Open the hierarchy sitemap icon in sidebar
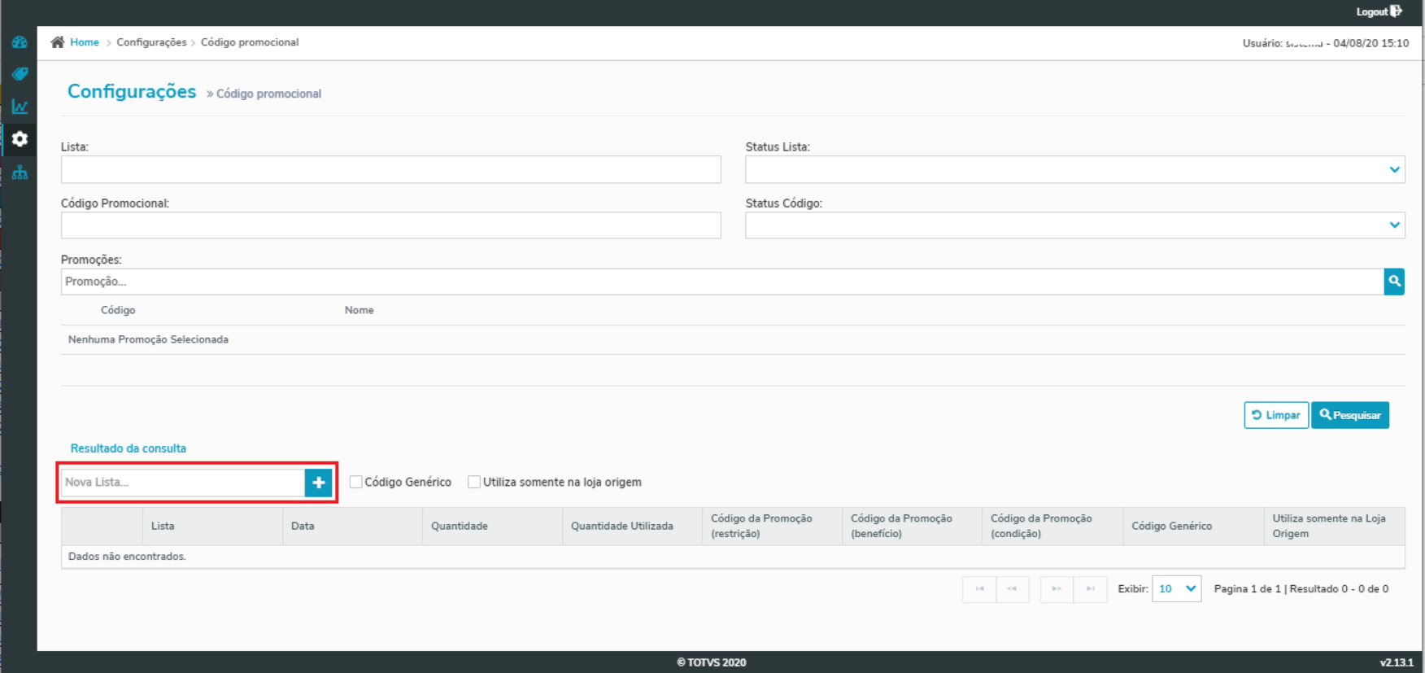 pyautogui.click(x=20, y=173)
